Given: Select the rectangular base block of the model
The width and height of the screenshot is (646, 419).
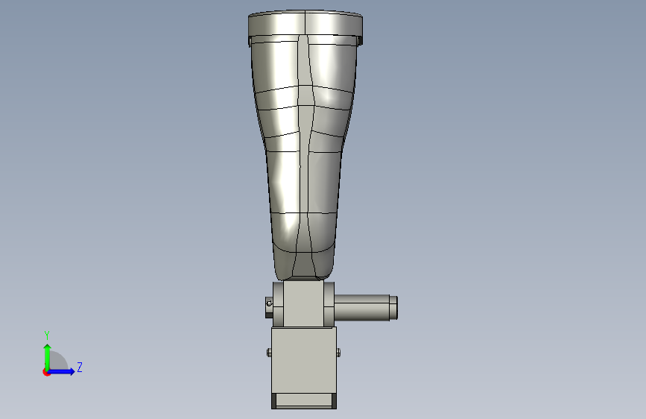Looking at the screenshot, I should 304,368.
